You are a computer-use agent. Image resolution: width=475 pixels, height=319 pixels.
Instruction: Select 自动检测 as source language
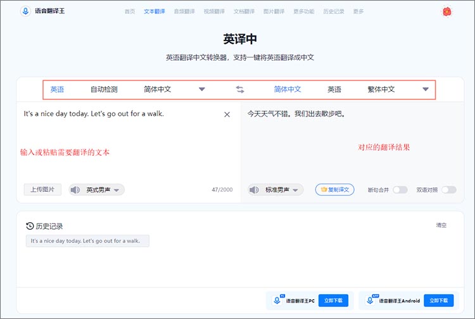pos(104,89)
